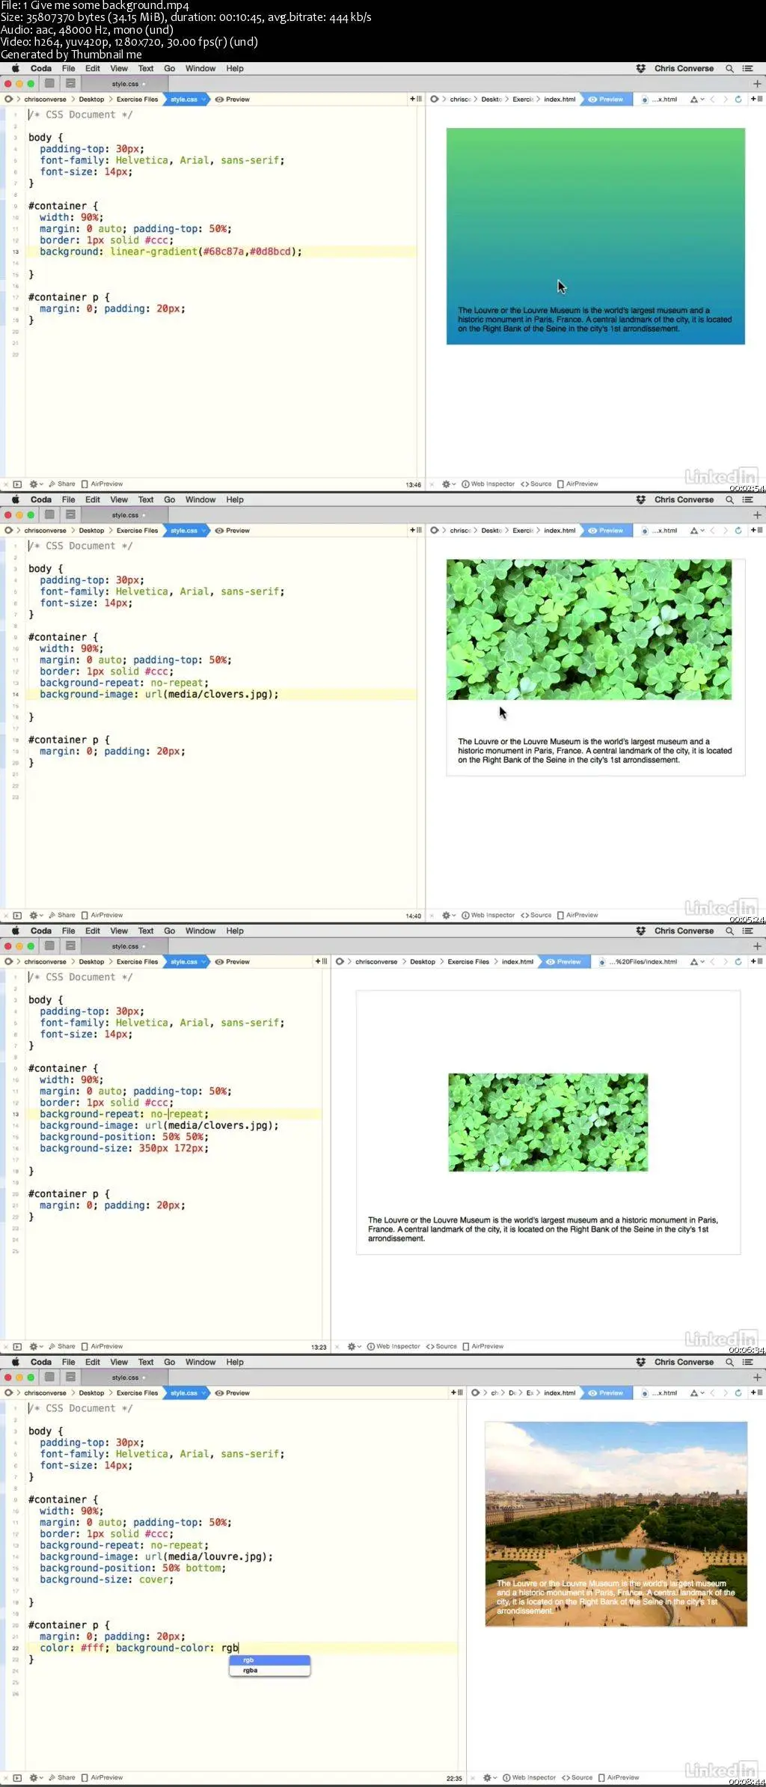Click the chrisconverse breadcrumb in the Louvre frame editor
This screenshot has height=1787, width=766.
(x=45, y=1392)
